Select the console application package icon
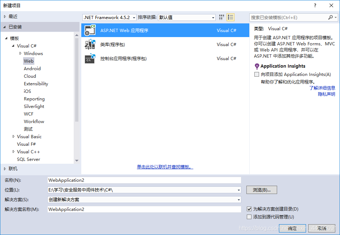This screenshot has height=235, width=340. point(90,59)
